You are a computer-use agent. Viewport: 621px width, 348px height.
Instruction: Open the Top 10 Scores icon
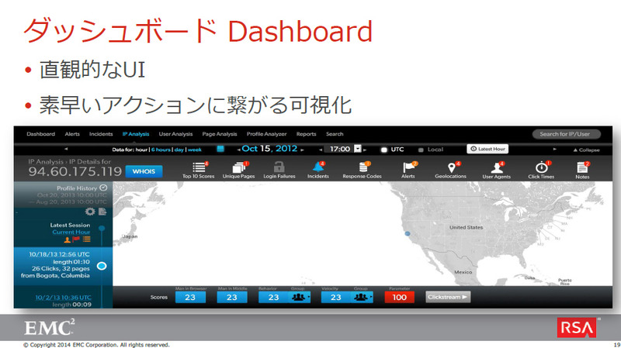[x=200, y=167]
